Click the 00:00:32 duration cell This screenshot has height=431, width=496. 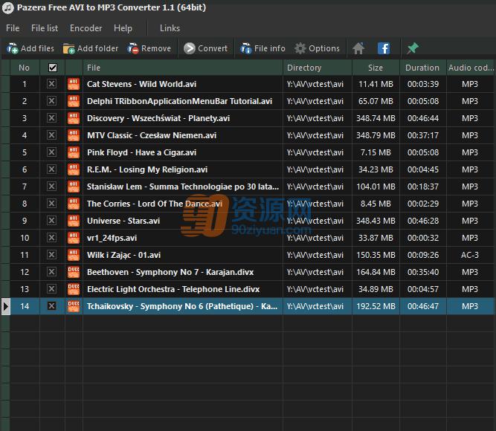pyautogui.click(x=423, y=238)
